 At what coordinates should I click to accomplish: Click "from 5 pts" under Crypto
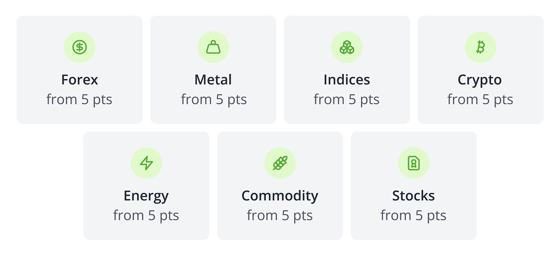tap(480, 100)
